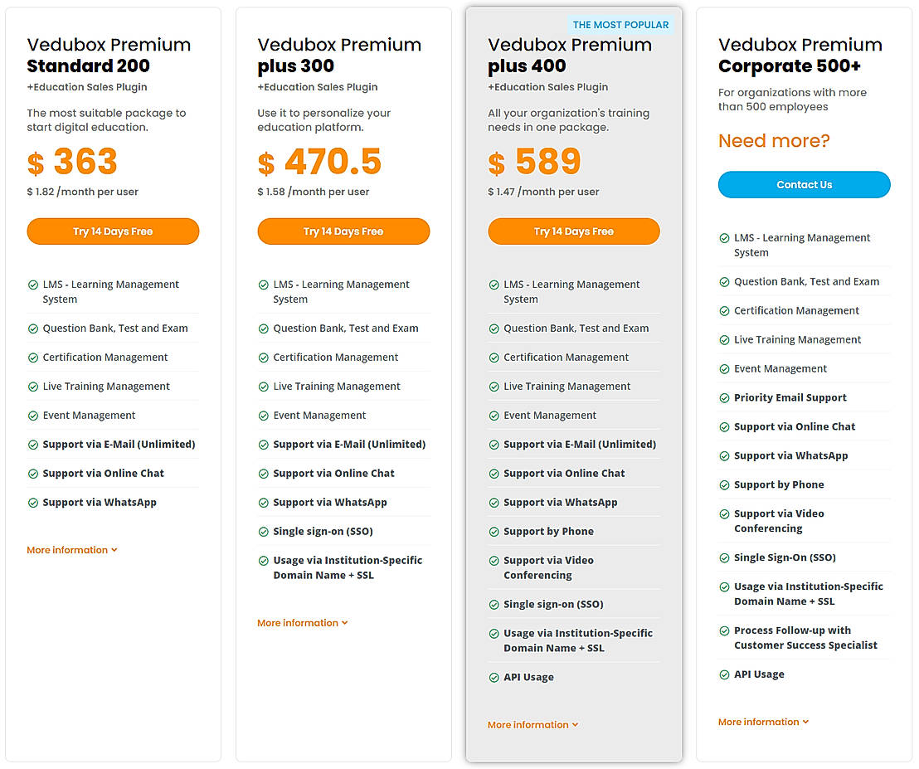Click The Most Popular badge on plus 400
Viewport: 919px width, 769px height.
(x=621, y=25)
